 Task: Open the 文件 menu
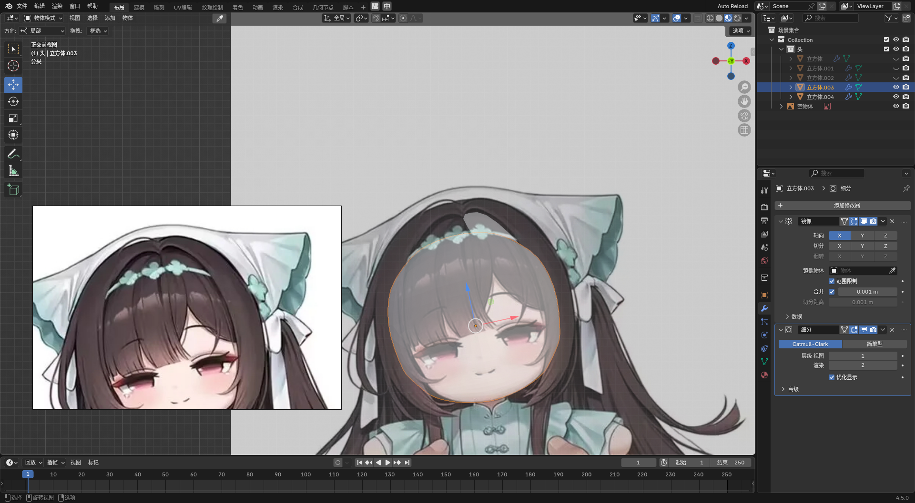tap(22, 6)
